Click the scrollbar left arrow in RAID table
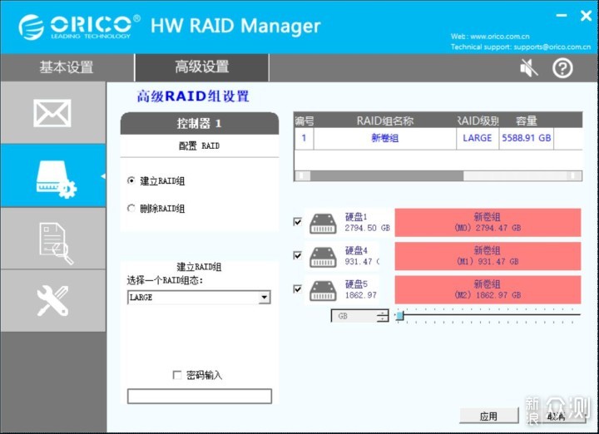The width and height of the screenshot is (599, 434). click(x=303, y=175)
